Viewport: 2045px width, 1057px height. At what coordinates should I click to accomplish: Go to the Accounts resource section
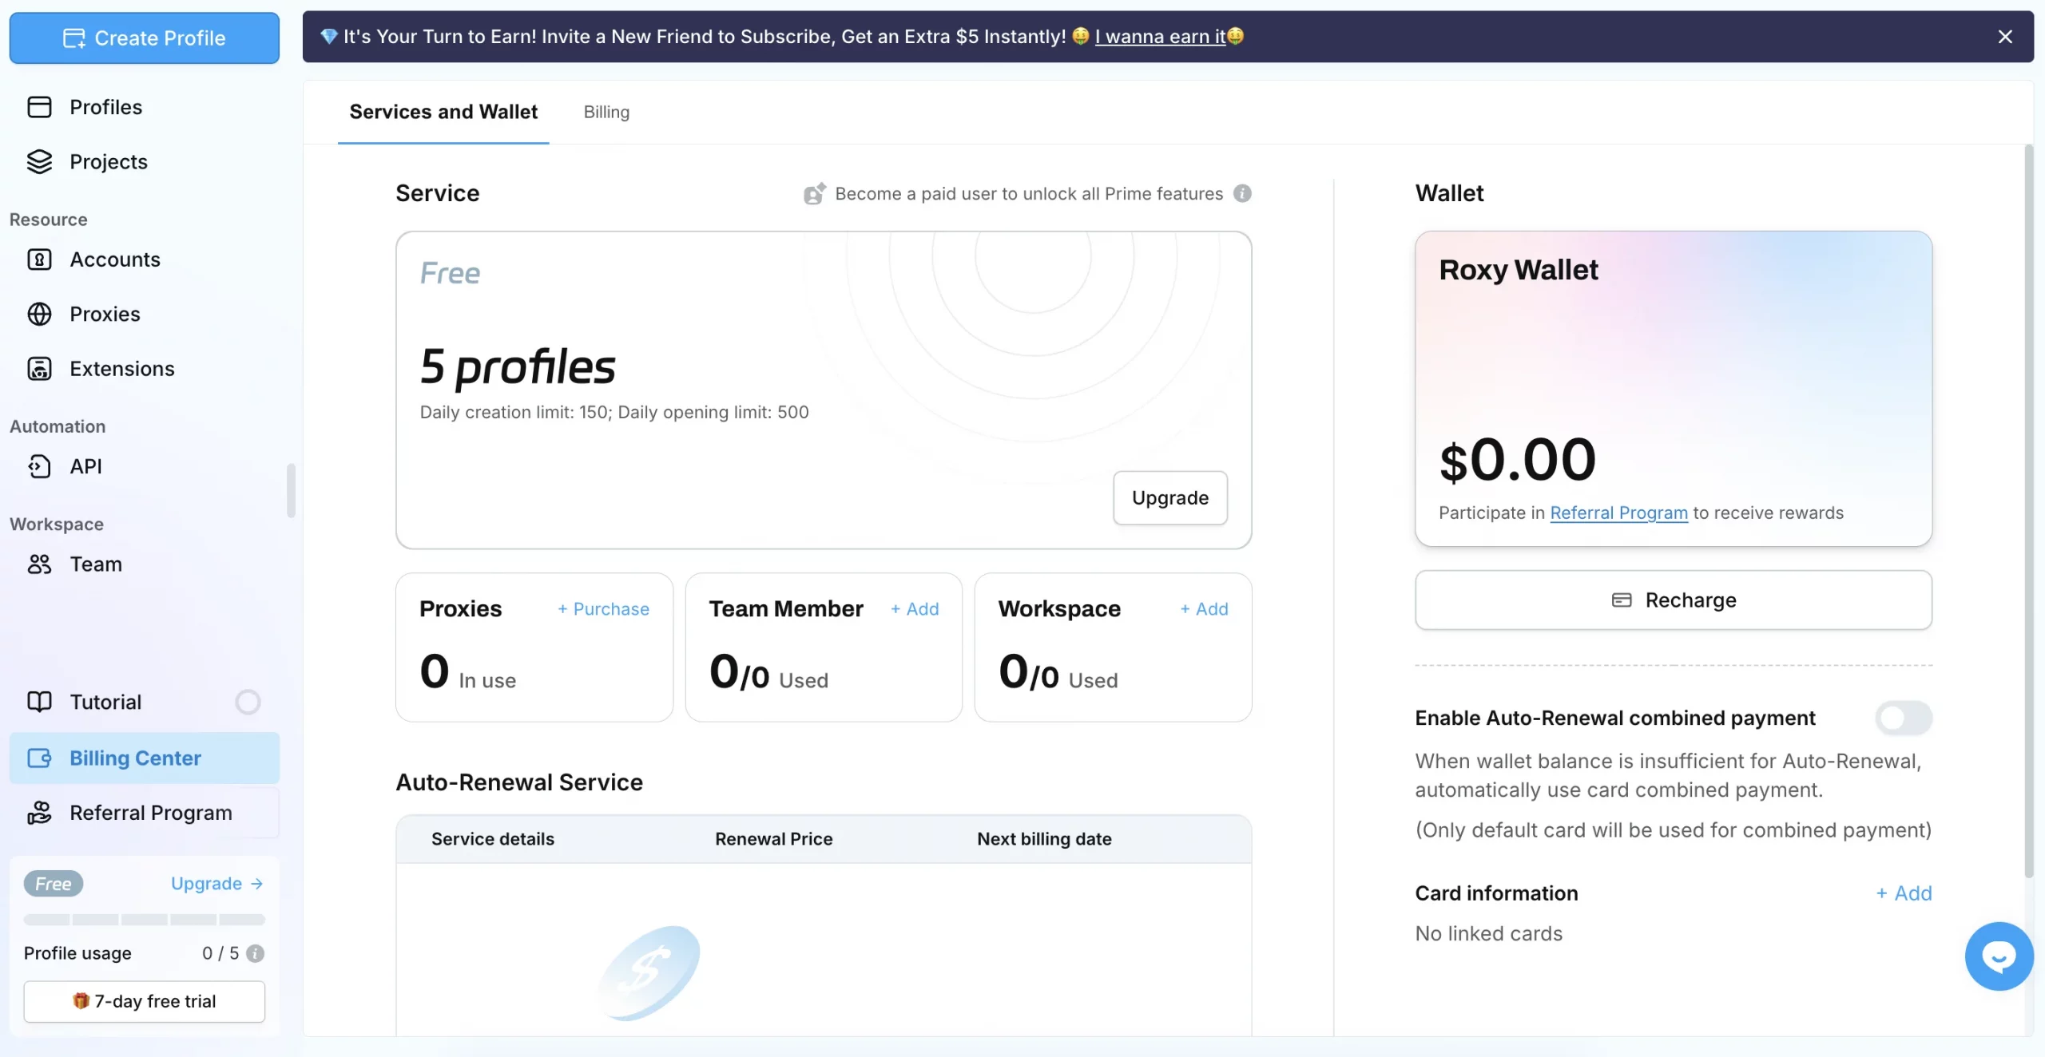pyautogui.click(x=114, y=259)
